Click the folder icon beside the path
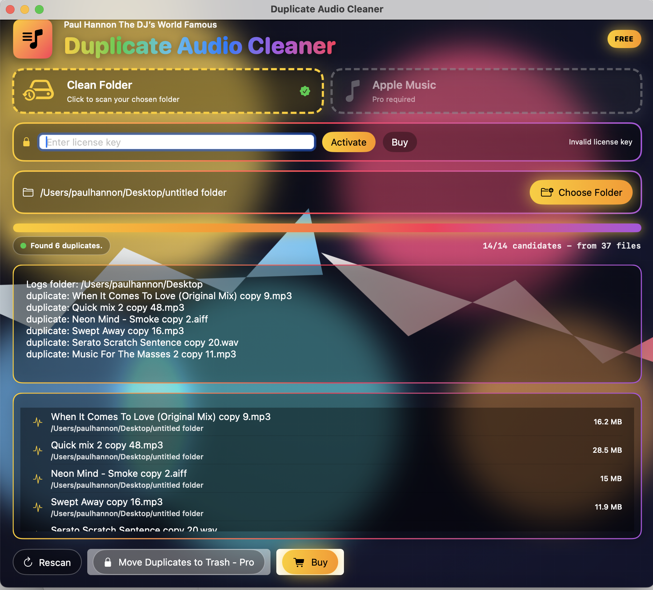This screenshot has height=590, width=653. (28, 192)
